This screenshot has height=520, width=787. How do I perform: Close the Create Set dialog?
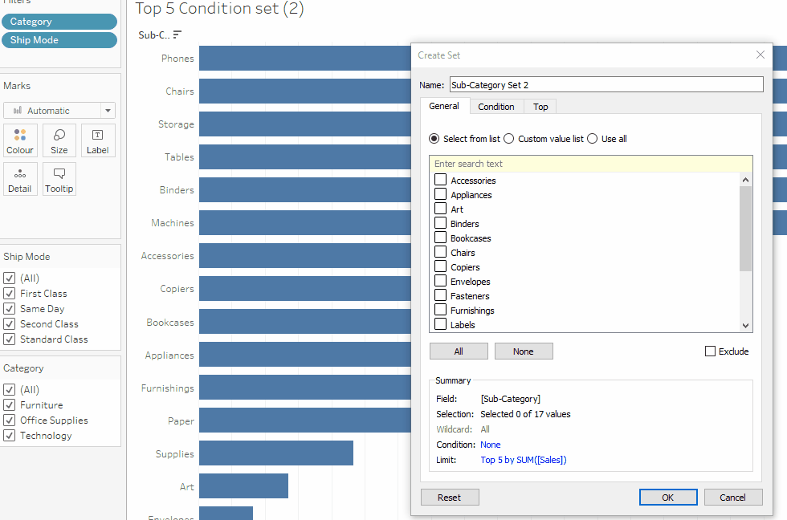point(760,55)
